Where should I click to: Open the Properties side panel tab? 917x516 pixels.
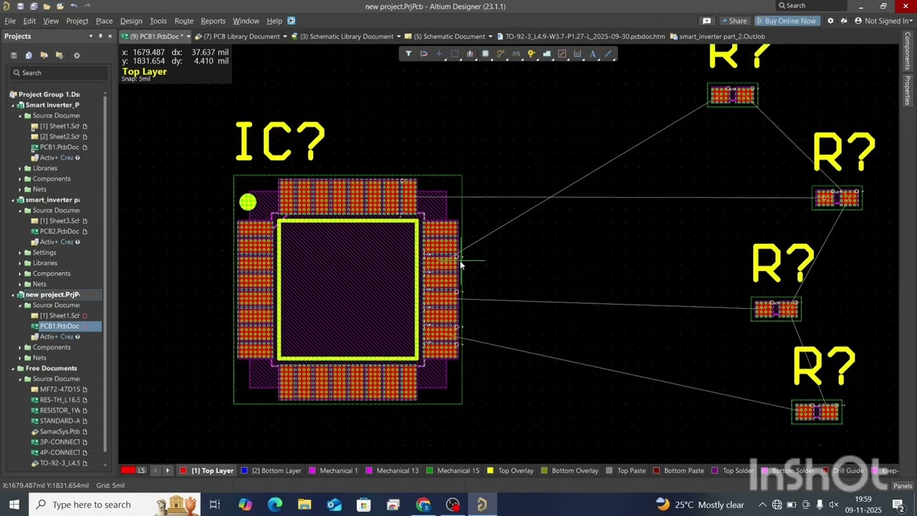[x=908, y=90]
